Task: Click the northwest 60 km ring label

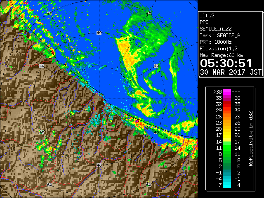Action: coord(49,13)
